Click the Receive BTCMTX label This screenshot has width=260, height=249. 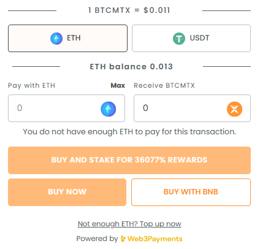click(164, 85)
